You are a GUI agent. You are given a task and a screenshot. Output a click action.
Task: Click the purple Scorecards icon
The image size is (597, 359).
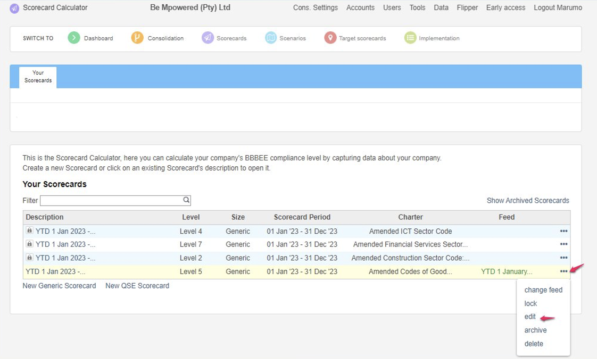pyautogui.click(x=208, y=38)
